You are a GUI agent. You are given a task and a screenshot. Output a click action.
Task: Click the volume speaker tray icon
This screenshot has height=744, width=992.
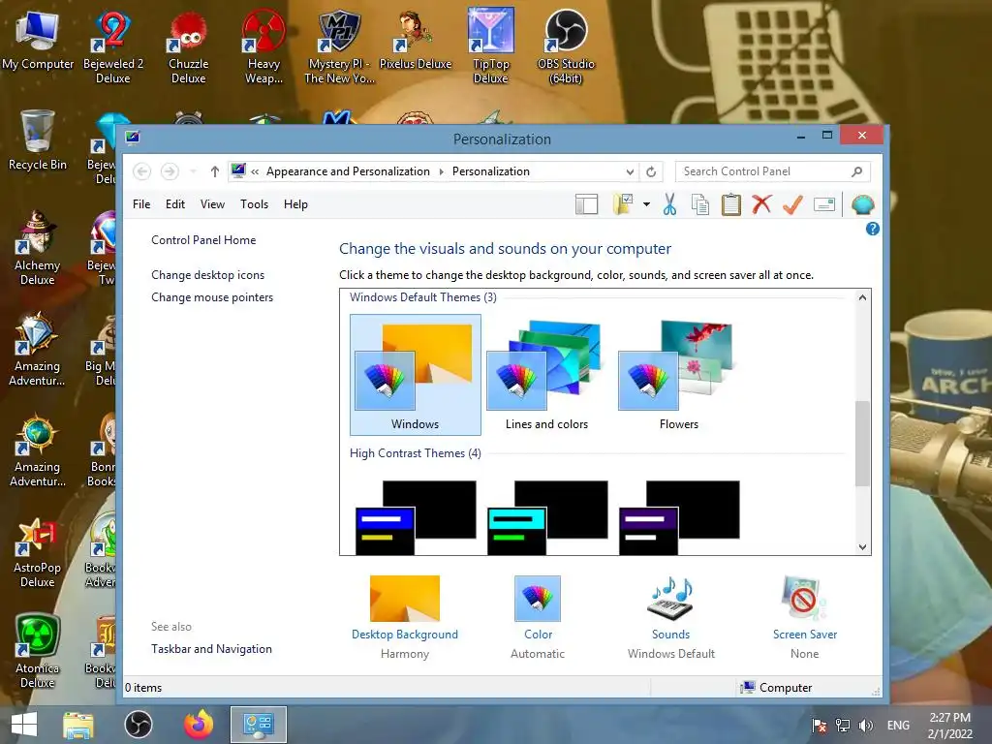click(x=865, y=726)
